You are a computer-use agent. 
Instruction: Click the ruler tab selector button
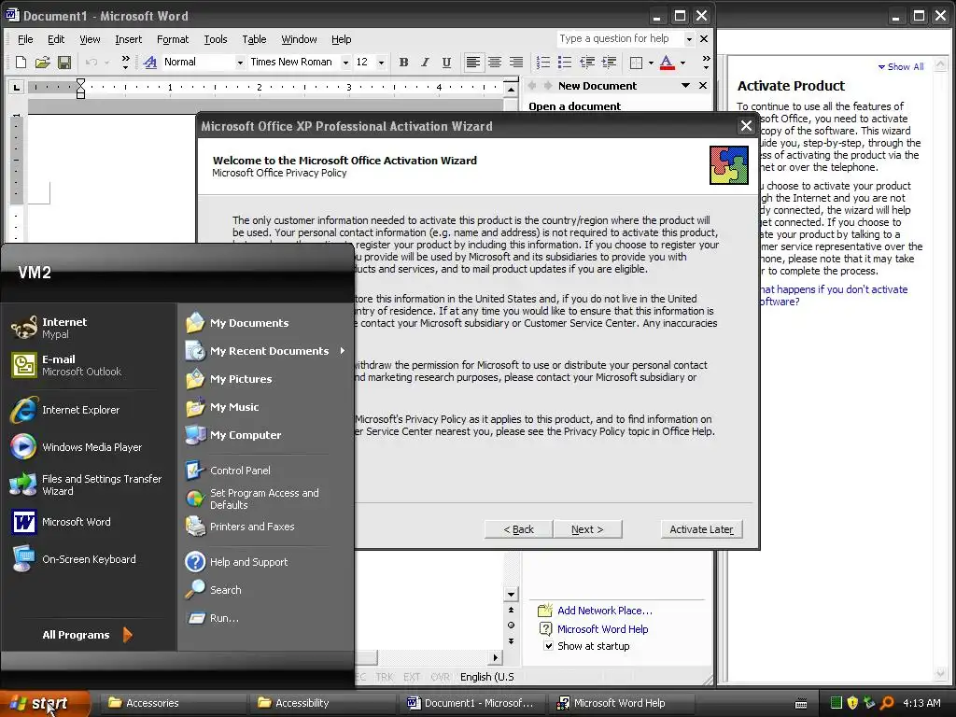(x=17, y=87)
